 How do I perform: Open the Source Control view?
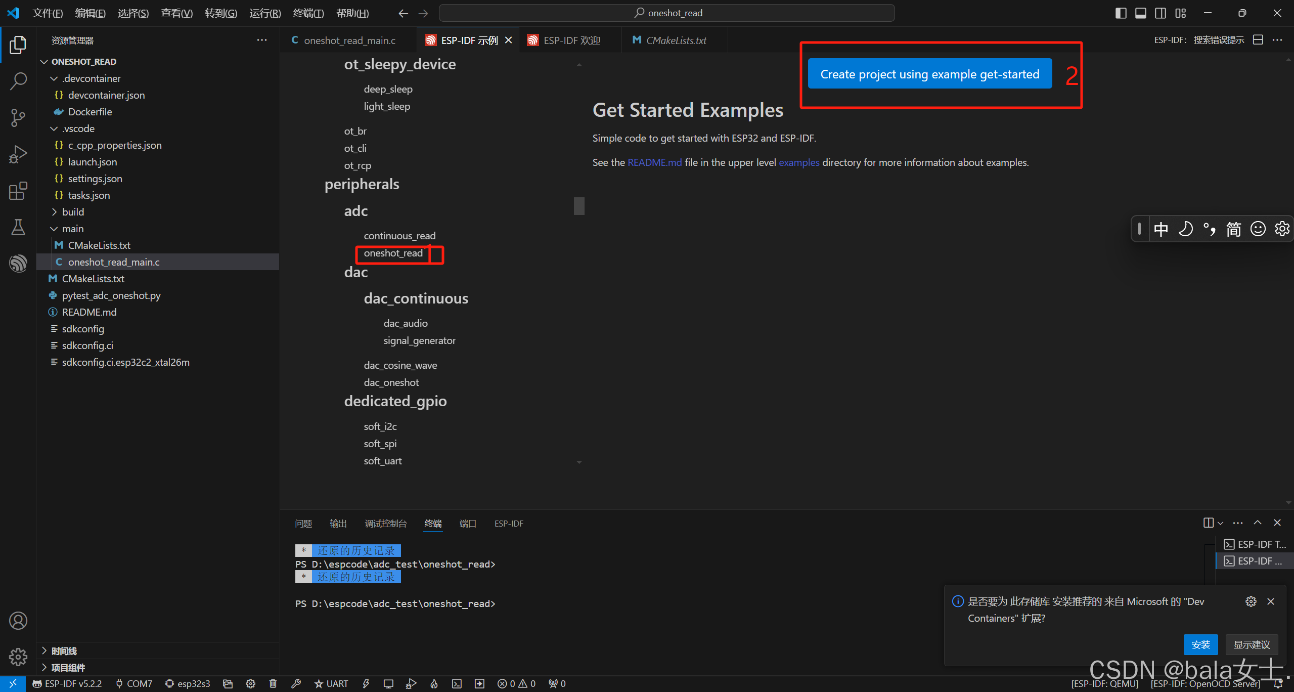click(18, 117)
